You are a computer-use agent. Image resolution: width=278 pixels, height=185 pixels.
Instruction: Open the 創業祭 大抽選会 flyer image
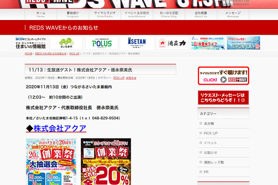pyautogui.click(x=51, y=162)
